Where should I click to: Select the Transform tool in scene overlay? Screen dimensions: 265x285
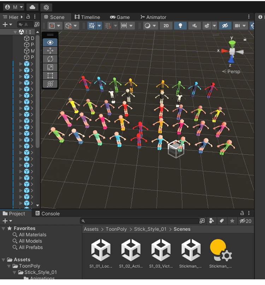[50, 84]
